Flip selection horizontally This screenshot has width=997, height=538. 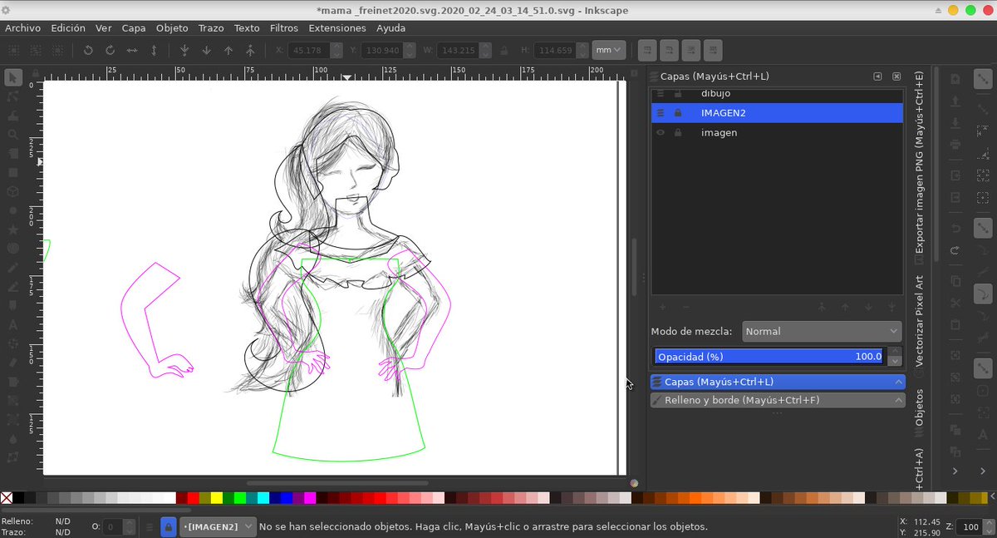click(132, 50)
